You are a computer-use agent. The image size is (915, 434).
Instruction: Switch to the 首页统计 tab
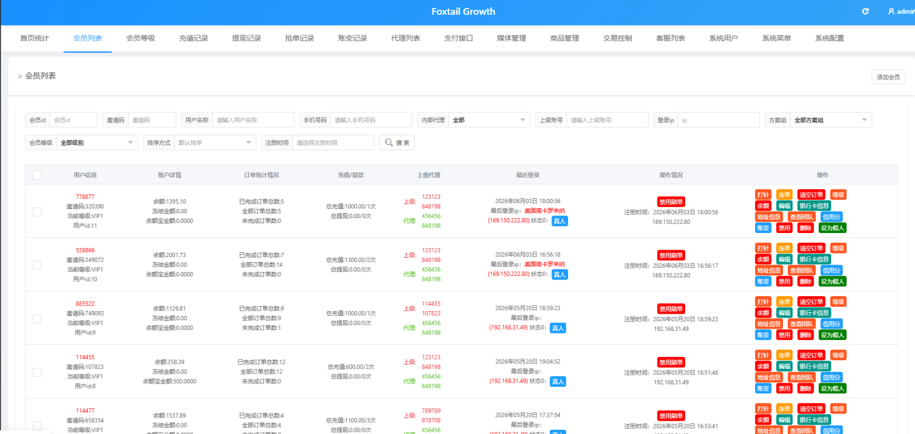pyautogui.click(x=34, y=38)
